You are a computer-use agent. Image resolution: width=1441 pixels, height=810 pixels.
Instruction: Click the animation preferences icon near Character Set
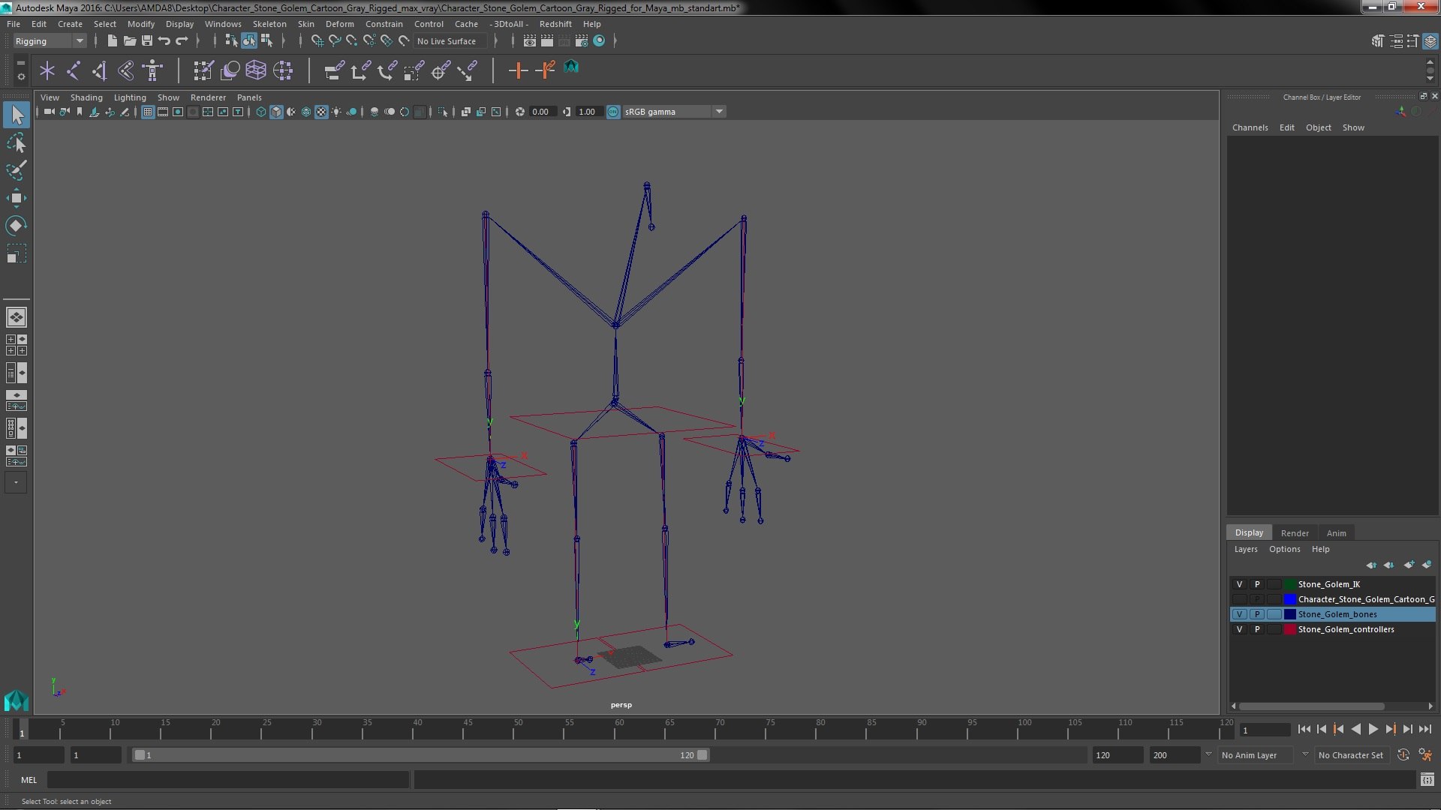(x=1425, y=754)
